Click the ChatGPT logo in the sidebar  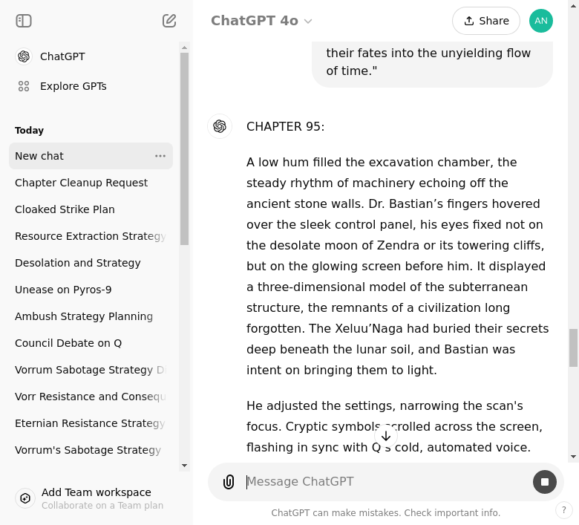click(x=24, y=56)
